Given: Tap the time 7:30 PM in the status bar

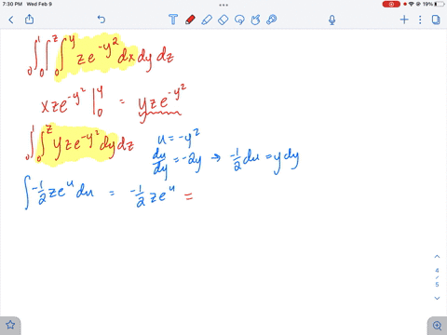Looking at the screenshot, I should (12, 4).
